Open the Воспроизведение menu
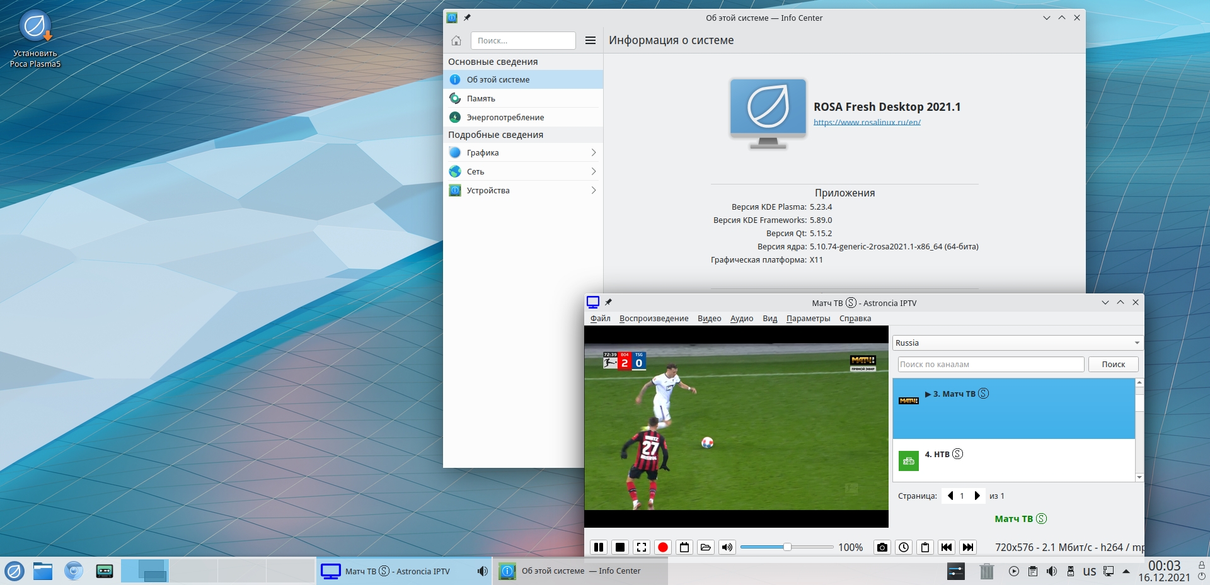Image resolution: width=1210 pixels, height=585 pixels. point(654,319)
